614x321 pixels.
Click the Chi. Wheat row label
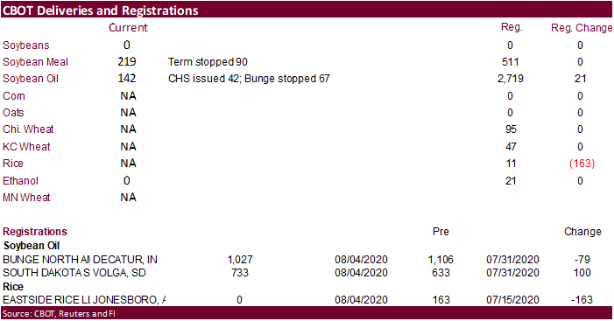pyautogui.click(x=28, y=129)
